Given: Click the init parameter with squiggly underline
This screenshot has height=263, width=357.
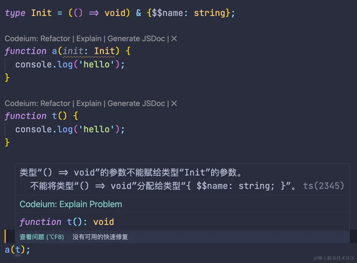Looking at the screenshot, I should tap(73, 51).
